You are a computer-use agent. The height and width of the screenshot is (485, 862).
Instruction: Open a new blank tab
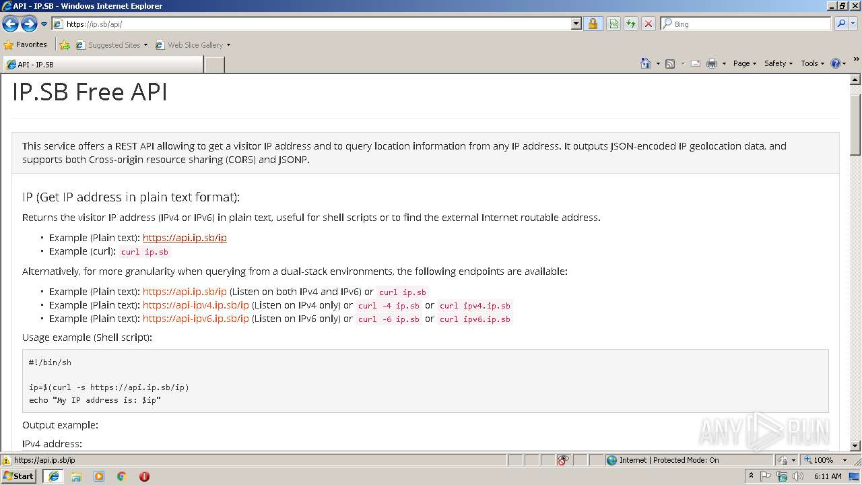point(214,65)
